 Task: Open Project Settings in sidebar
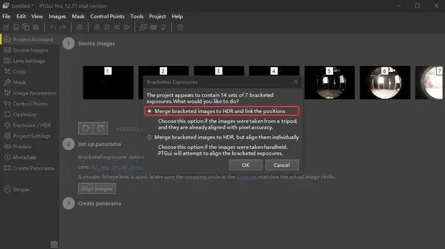click(x=30, y=136)
